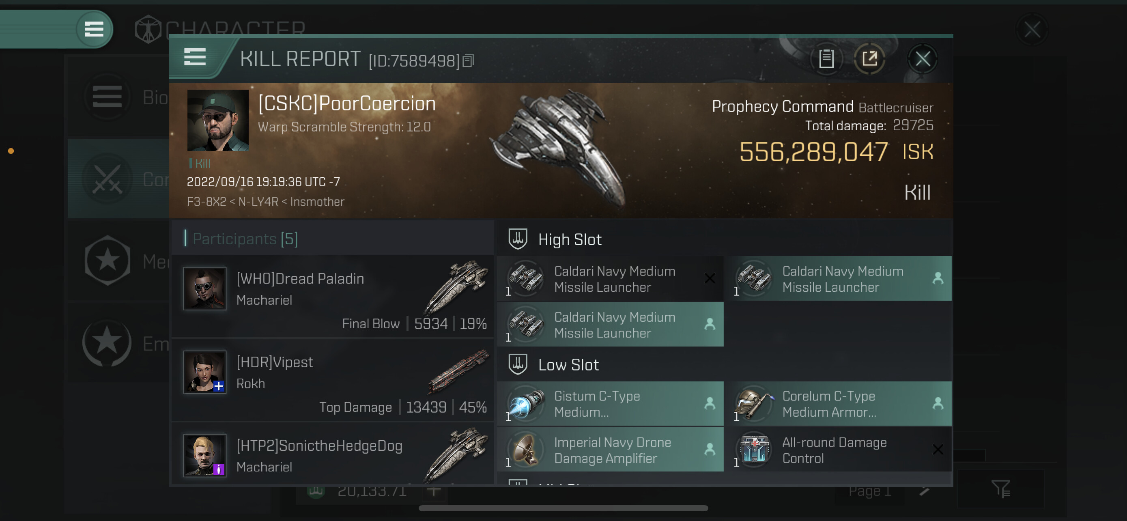The height and width of the screenshot is (521, 1127).
Task: Close the Kill Report window
Action: (x=922, y=58)
